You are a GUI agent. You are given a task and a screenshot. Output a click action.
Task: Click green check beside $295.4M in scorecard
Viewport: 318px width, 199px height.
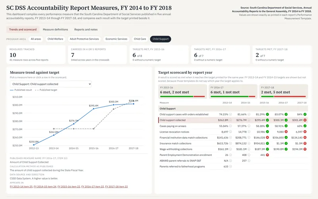(267, 120)
